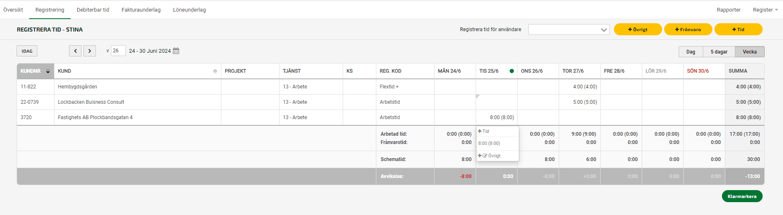Go to next week arrow
Screen dimensions: 783x215
(x=90, y=51)
